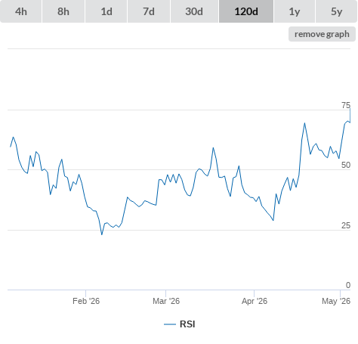Click the Feb '26 axis label
358x344 pixels.
tap(86, 301)
